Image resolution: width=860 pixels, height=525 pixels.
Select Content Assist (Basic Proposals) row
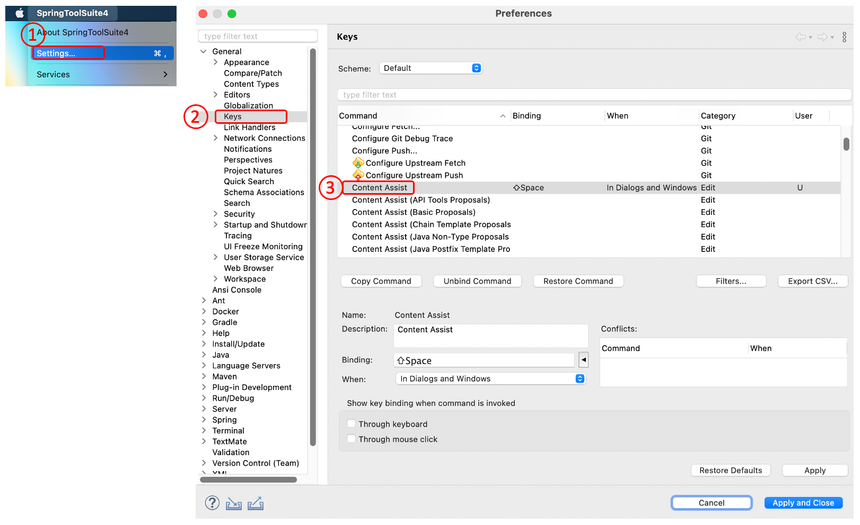click(x=589, y=212)
